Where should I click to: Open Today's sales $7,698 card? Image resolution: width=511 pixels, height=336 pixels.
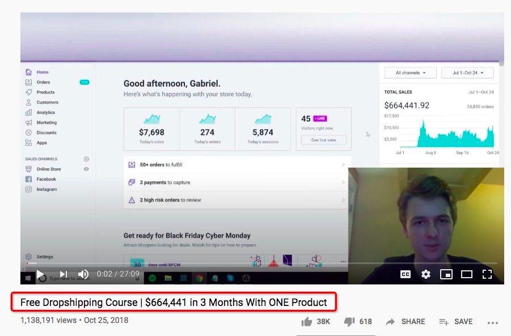pos(151,129)
